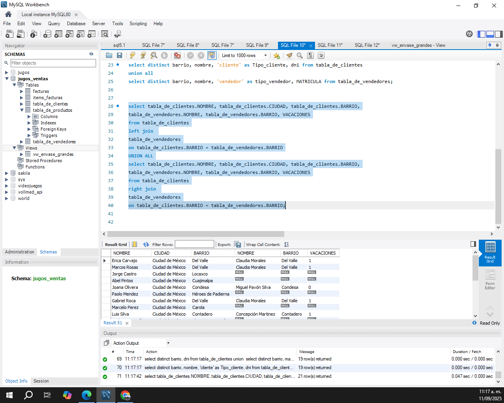
Task: Save the current statement as a favorite snippet
Action: 276,55
